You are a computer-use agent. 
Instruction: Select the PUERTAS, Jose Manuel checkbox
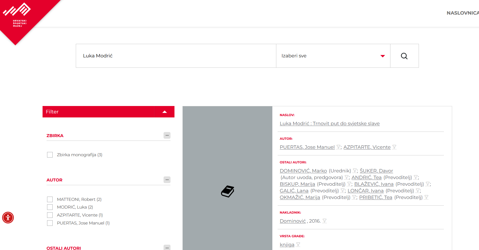[x=50, y=223]
